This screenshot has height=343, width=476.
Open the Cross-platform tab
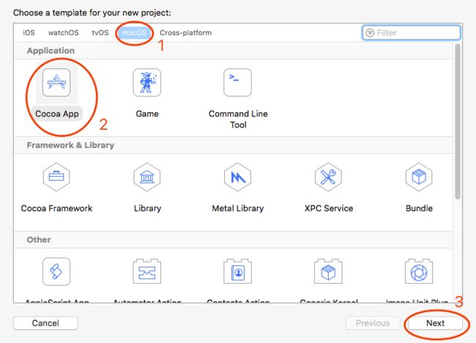(x=186, y=33)
